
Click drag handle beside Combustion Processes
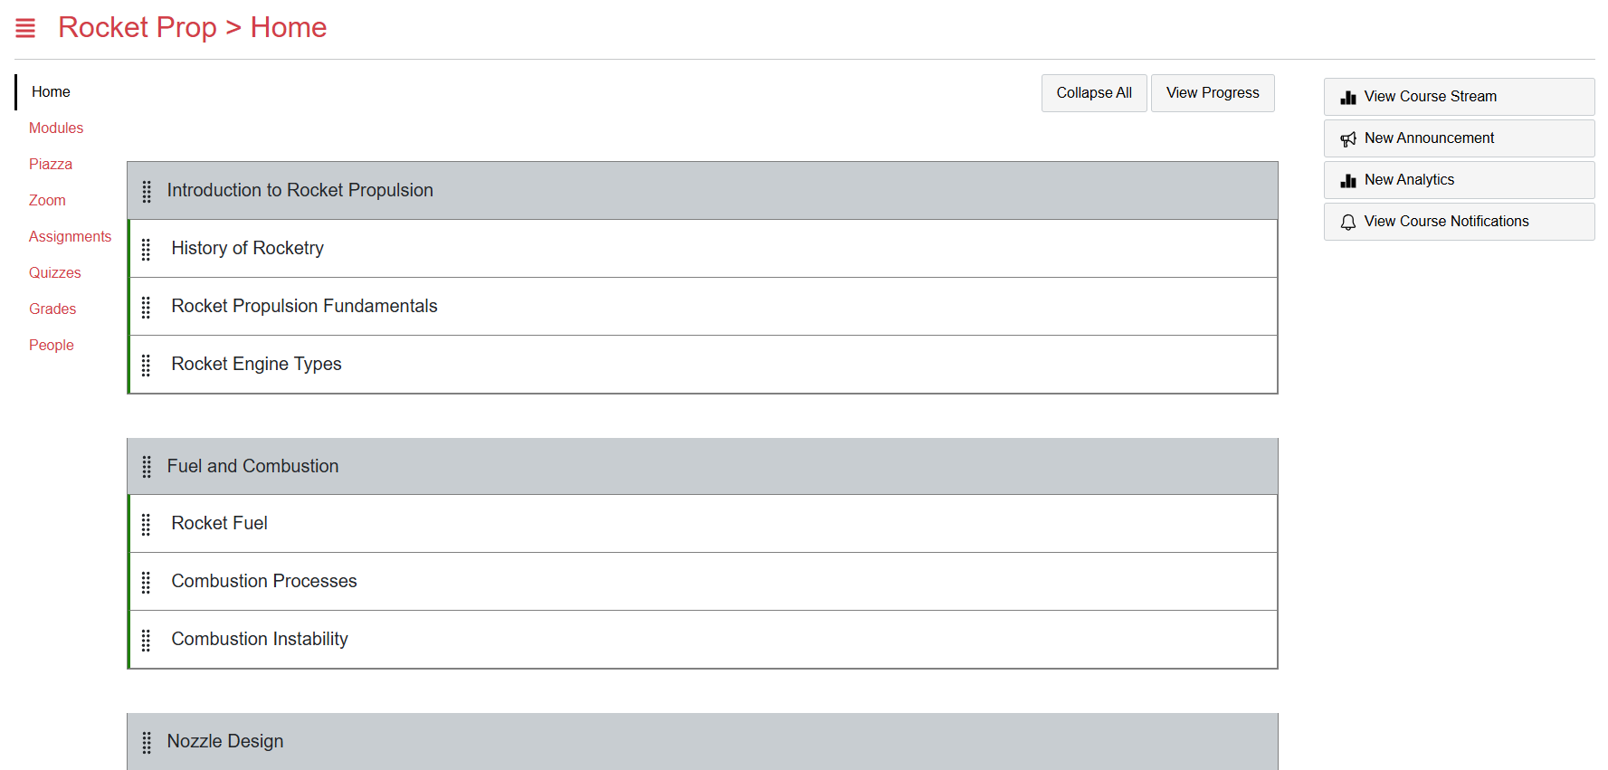point(146,582)
